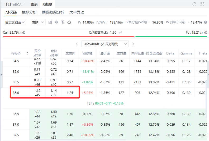Select the 86.0 strike row
Viewport: 209px width, 141px height.
pyautogui.click(x=105, y=93)
